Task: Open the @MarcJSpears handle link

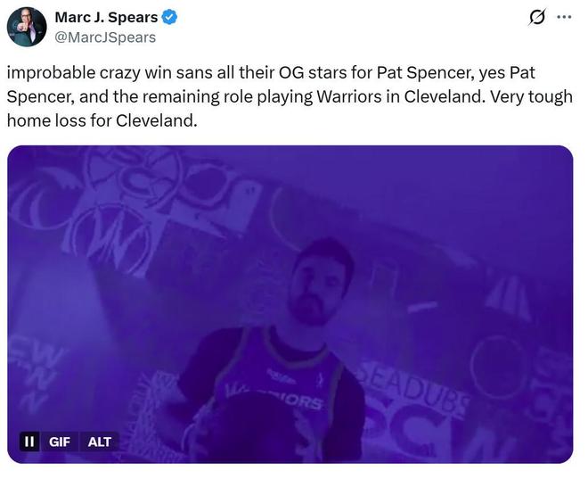Action: click(x=105, y=37)
